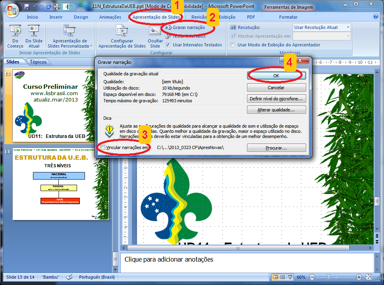The width and height of the screenshot is (384, 285).
Task: Click the Undo icon in quick access toolbar
Action: pos(36,6)
